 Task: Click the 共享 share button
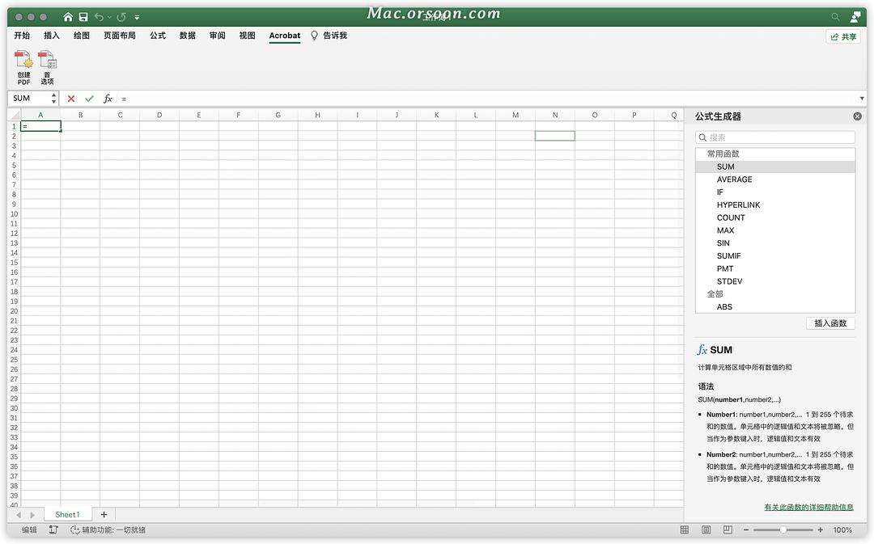843,36
